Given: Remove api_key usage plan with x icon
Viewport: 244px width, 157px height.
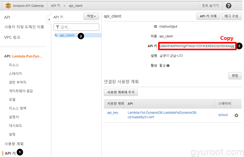Looking at the screenshot, I should (x=236, y=115).
